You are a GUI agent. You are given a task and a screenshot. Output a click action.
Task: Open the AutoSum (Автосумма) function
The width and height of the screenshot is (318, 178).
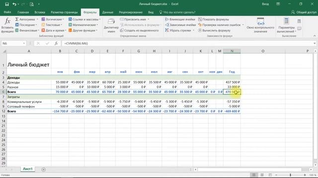click(x=26, y=19)
